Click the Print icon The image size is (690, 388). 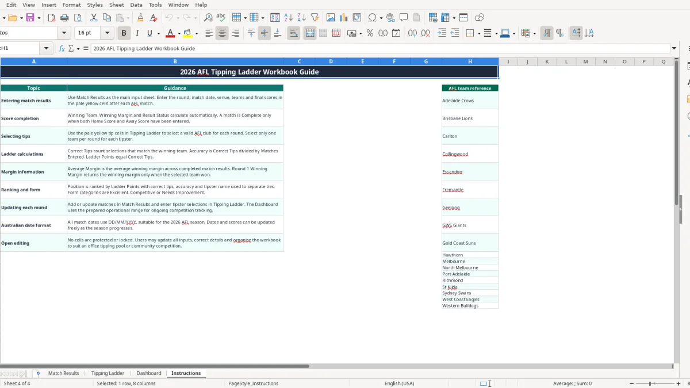tap(64, 18)
